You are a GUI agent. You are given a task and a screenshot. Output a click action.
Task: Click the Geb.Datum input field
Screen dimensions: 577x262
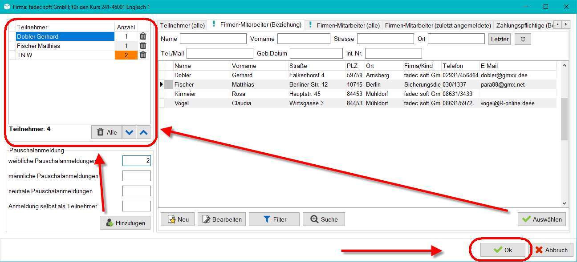(x=317, y=53)
